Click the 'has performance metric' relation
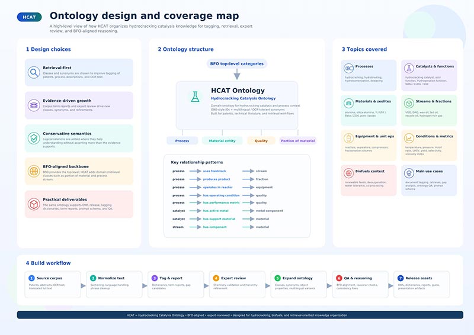Viewport: 474px width, 335px height. [x=221, y=202]
